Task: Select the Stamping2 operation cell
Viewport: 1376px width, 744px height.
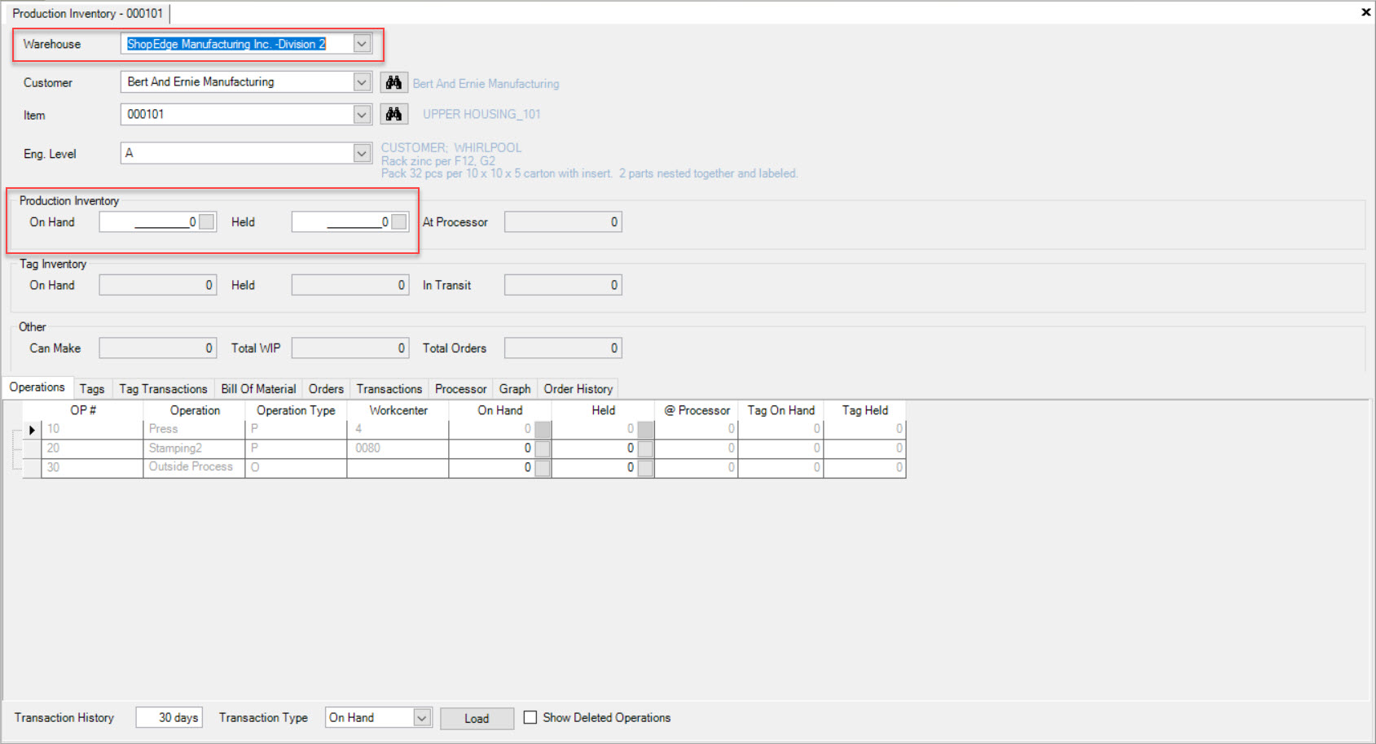Action: 195,448
